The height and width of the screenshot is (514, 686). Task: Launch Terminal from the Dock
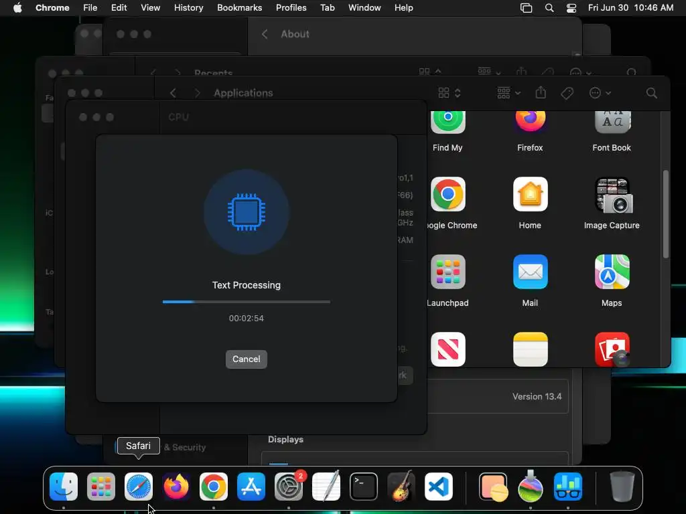coord(364,487)
